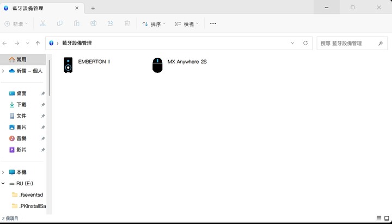Click the sidebar vertical scrollbar
Image resolution: width=392 pixels, height=224 pixels.
(x=49, y=77)
